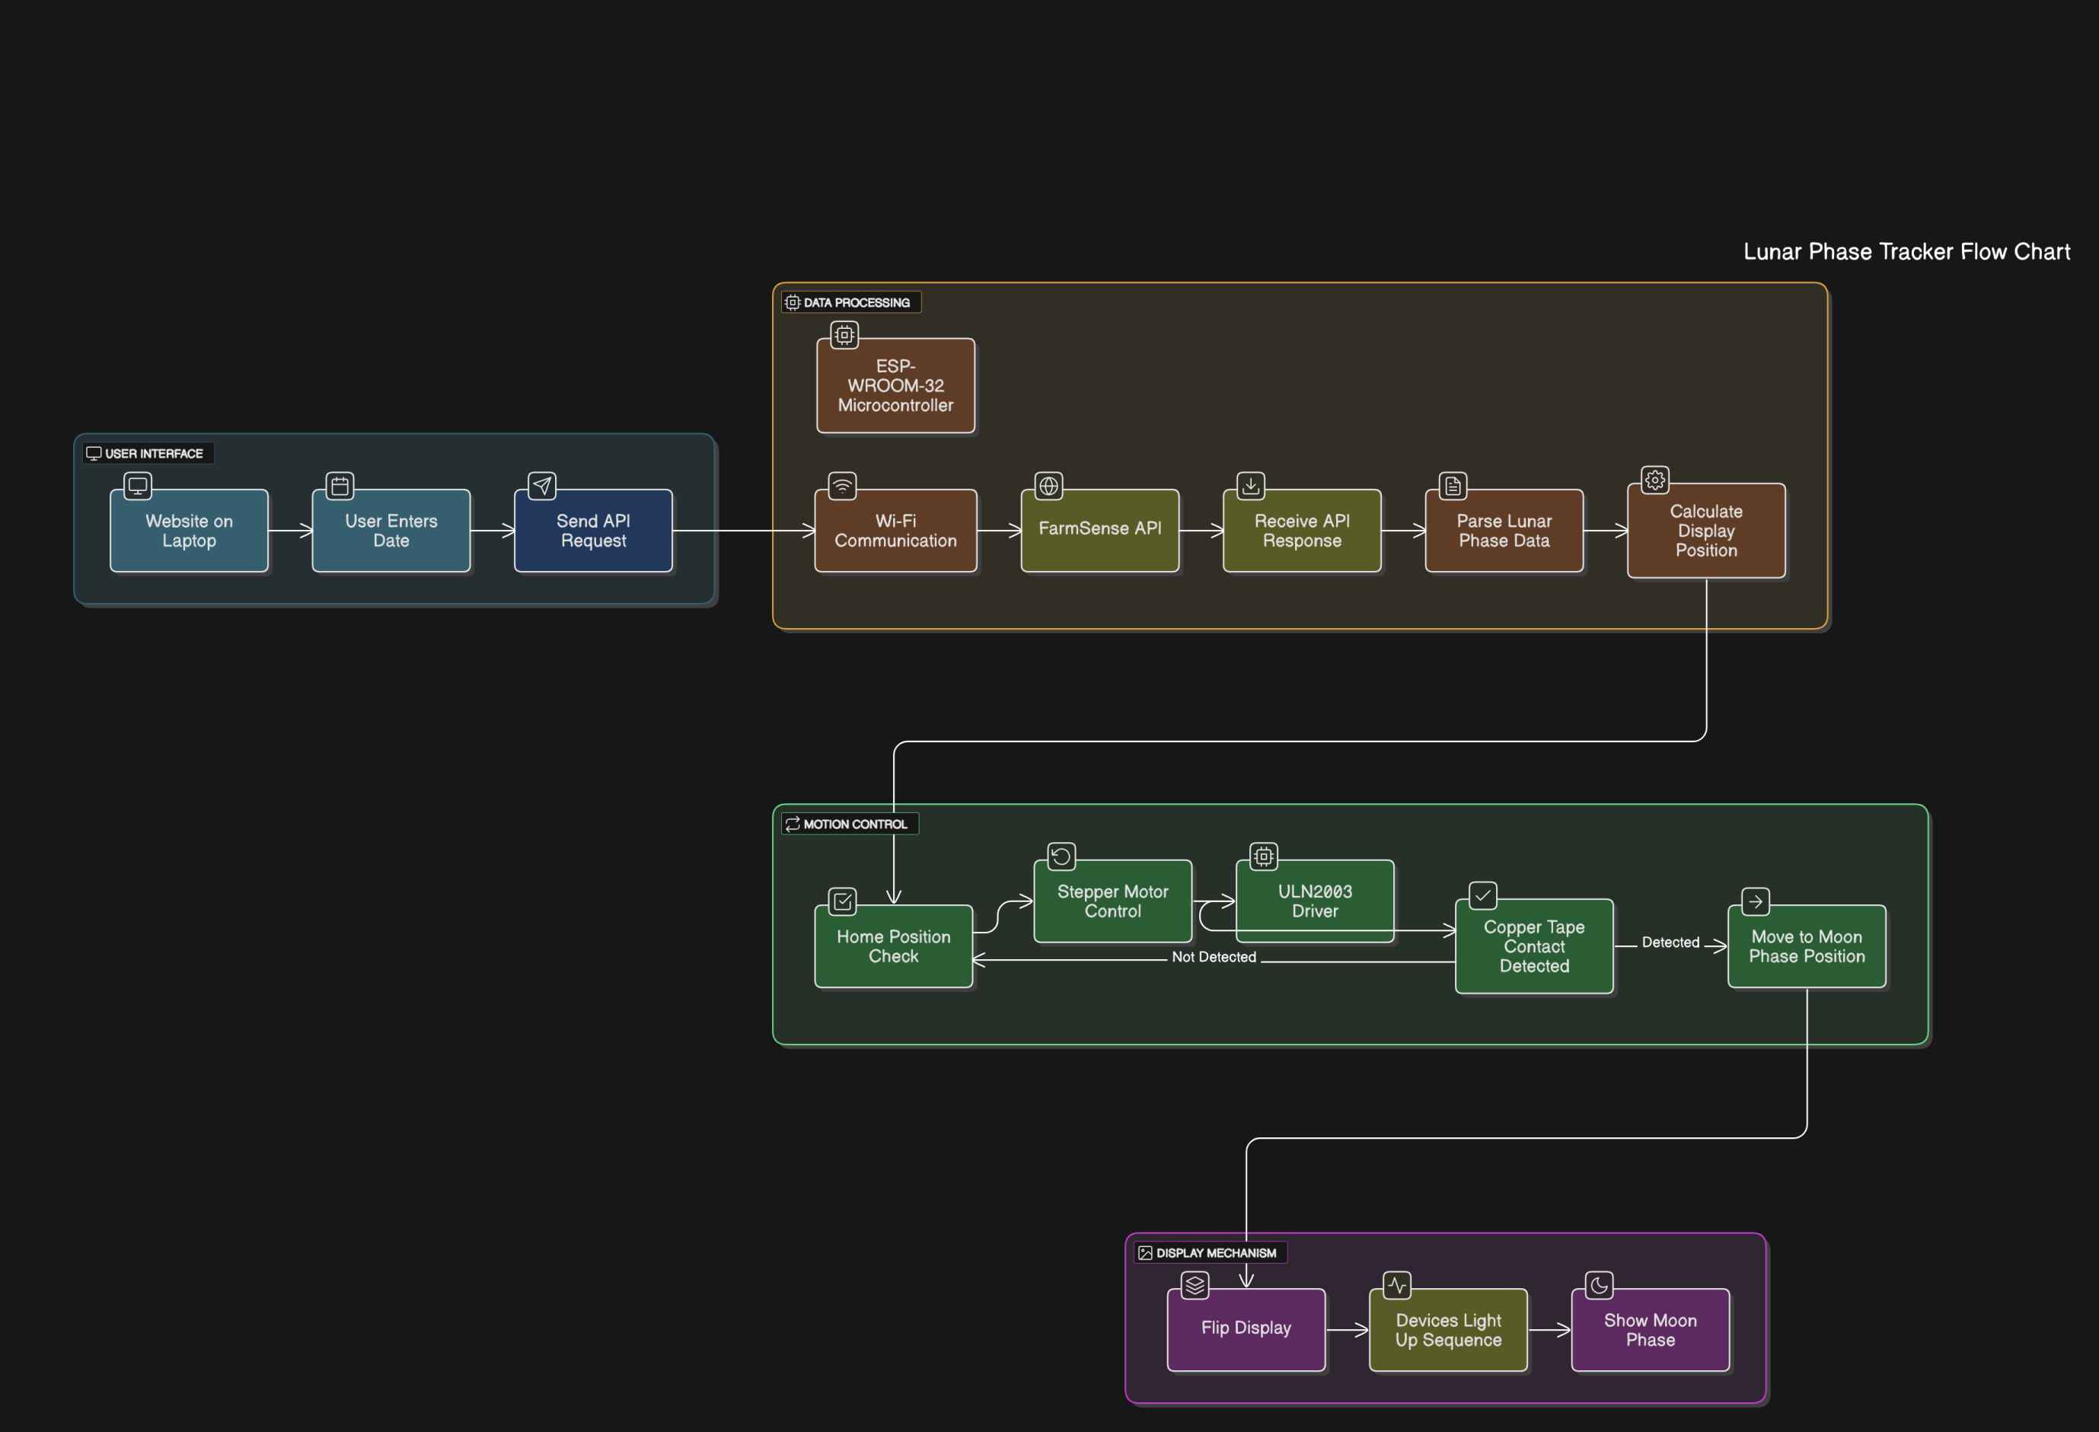Click the checkmark icon on Copper Tape Contact Detected
Screen dimensions: 2099x1432
click(1483, 896)
